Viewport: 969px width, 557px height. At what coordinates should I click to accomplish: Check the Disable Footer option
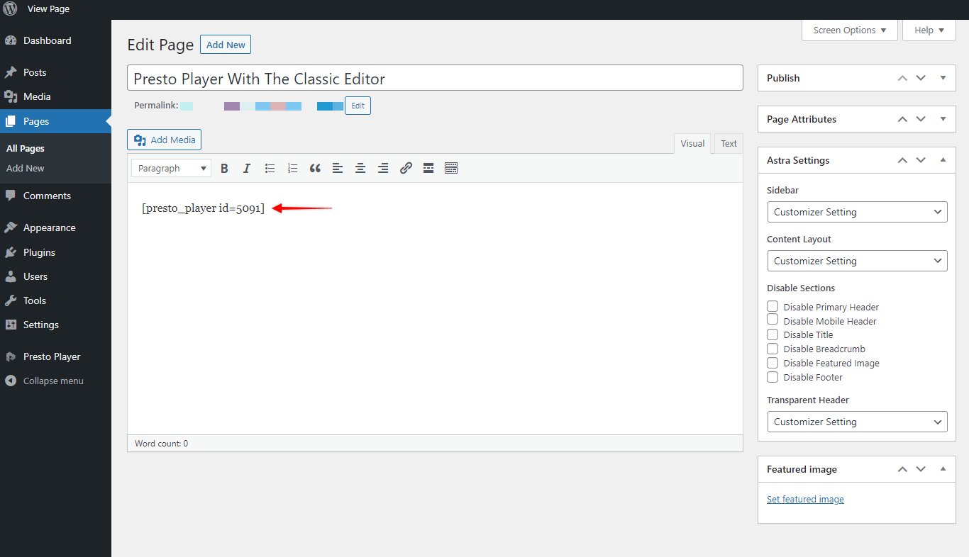773,377
